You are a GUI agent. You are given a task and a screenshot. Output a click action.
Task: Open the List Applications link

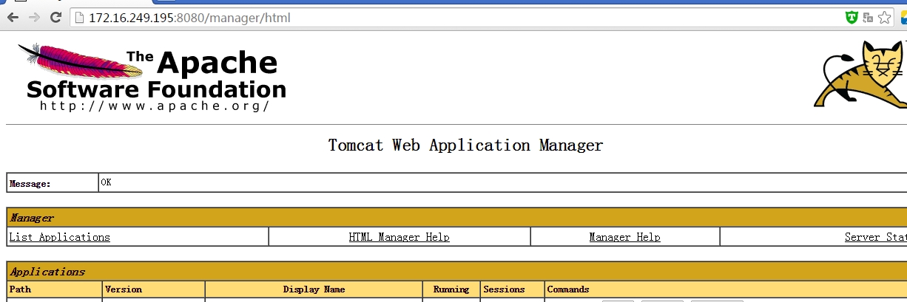point(59,237)
